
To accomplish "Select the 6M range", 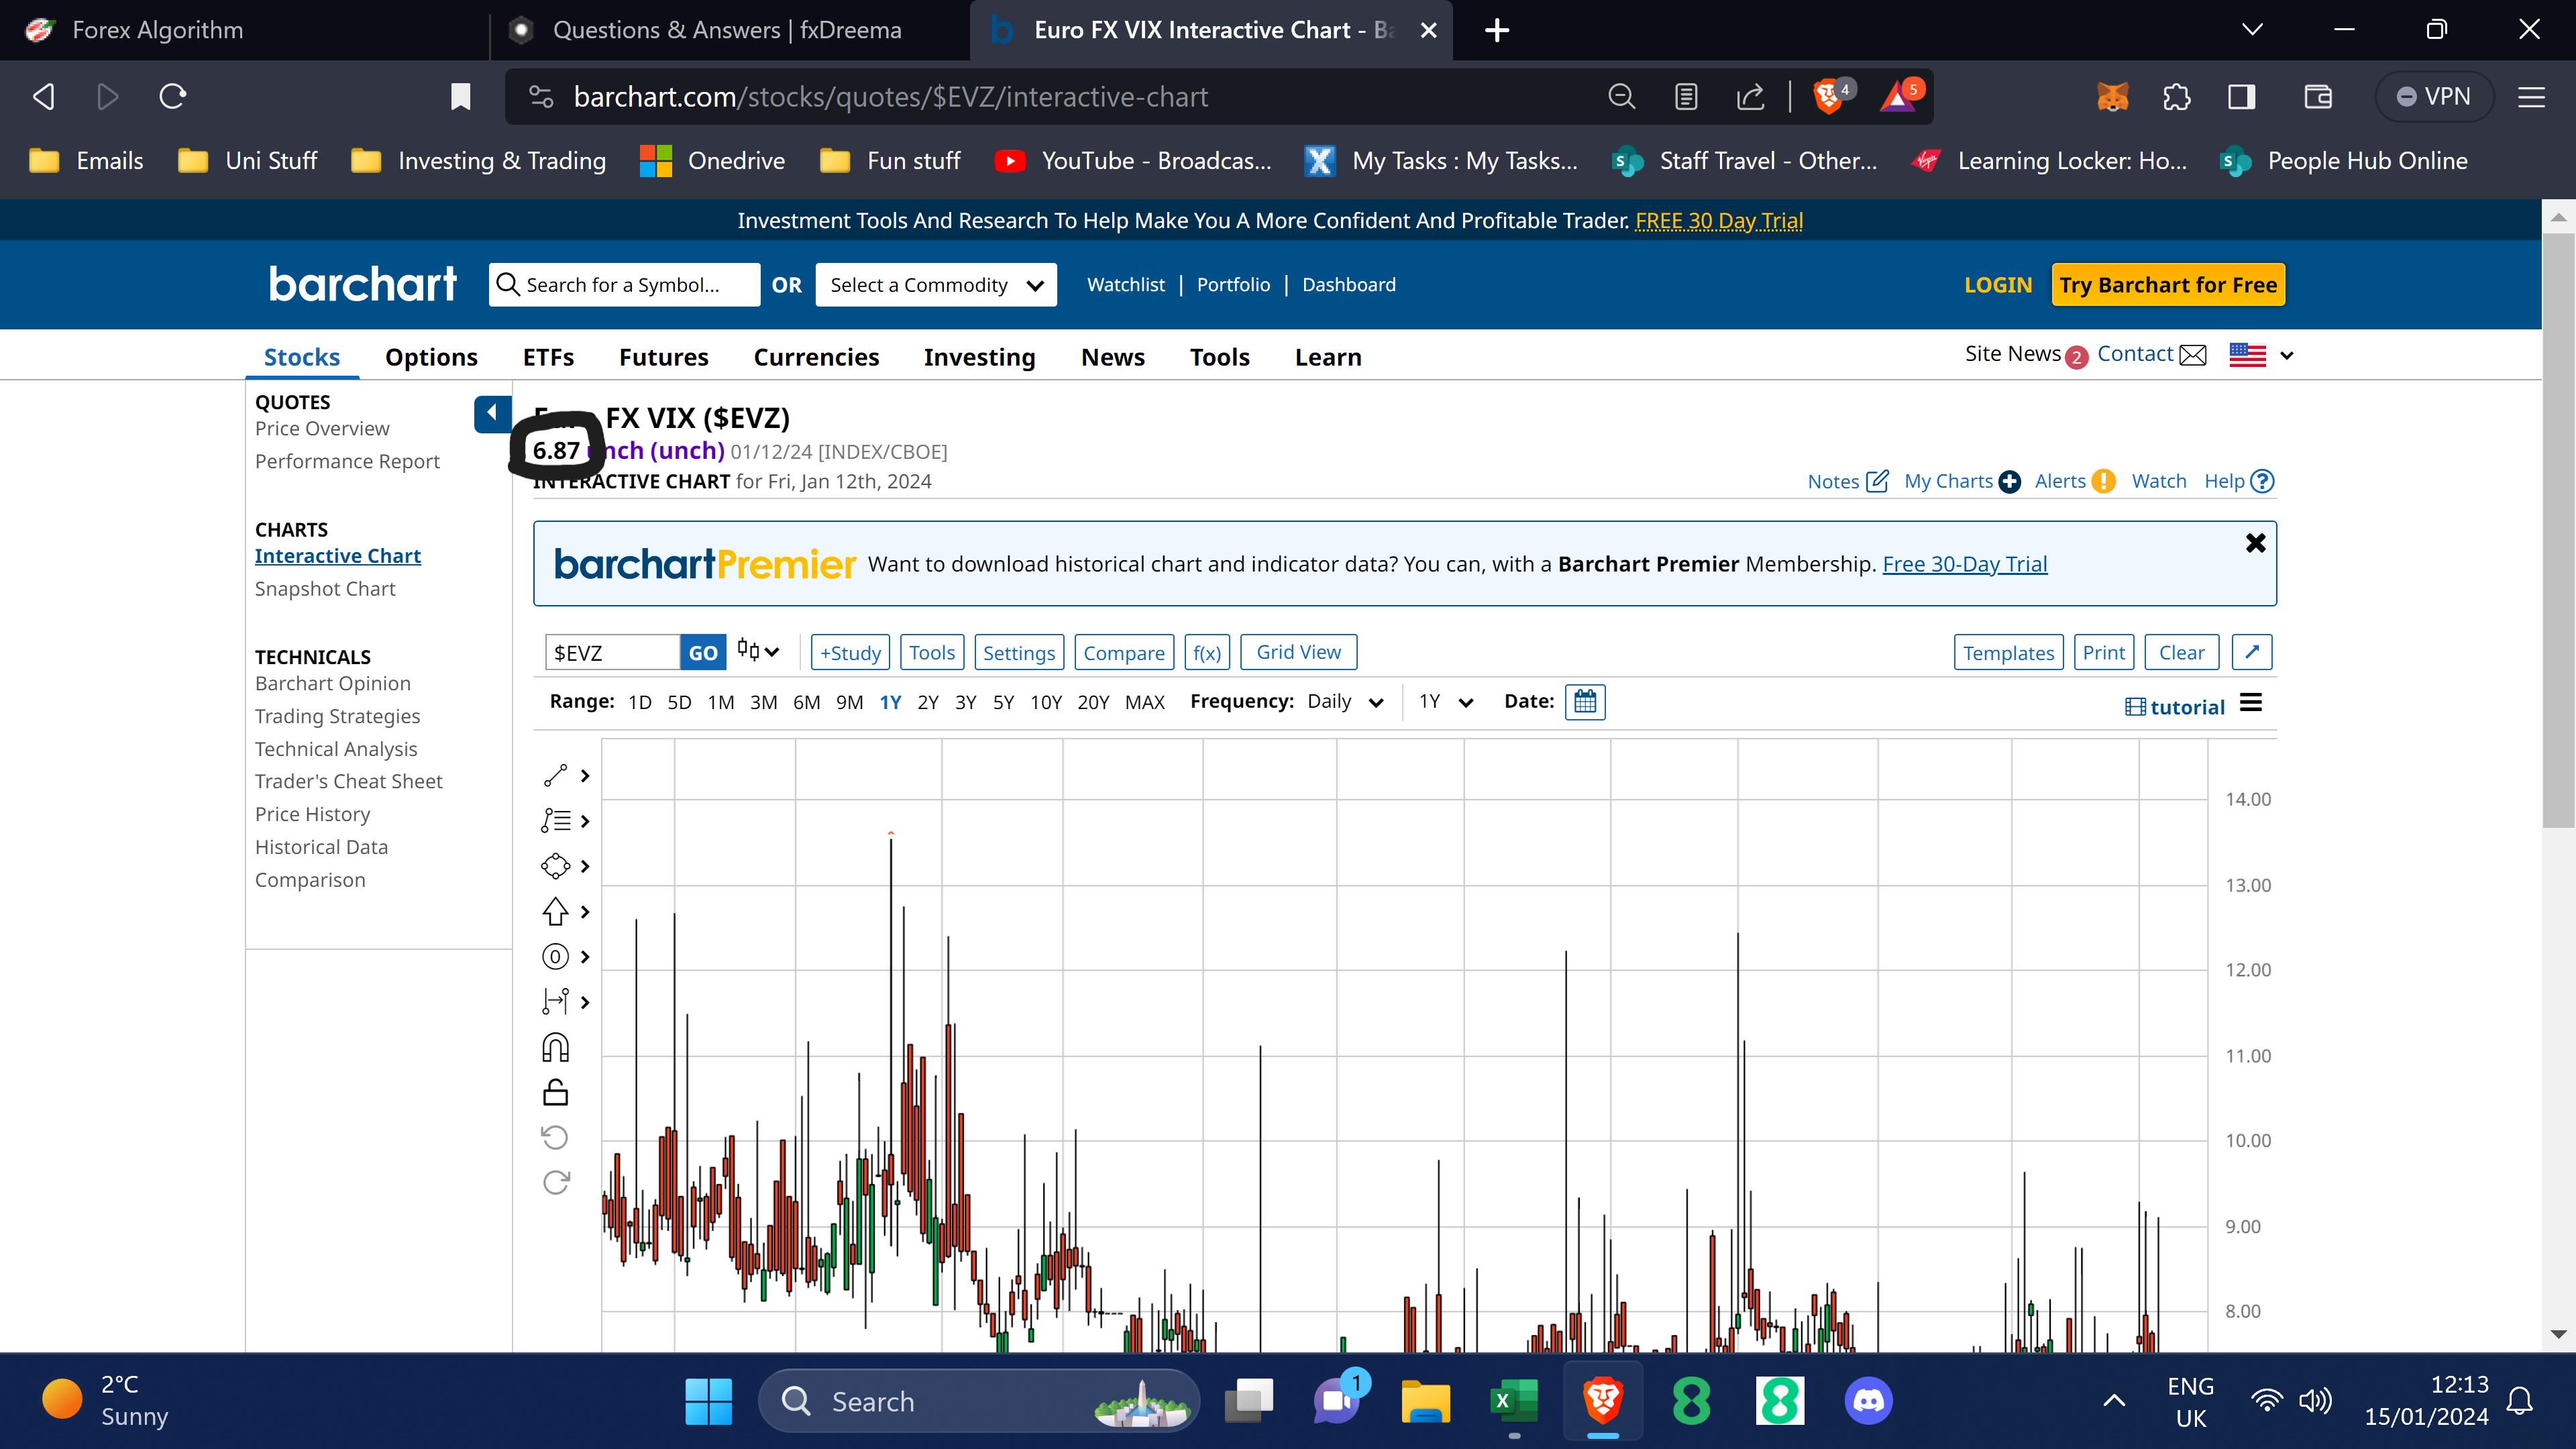I will coord(806,702).
